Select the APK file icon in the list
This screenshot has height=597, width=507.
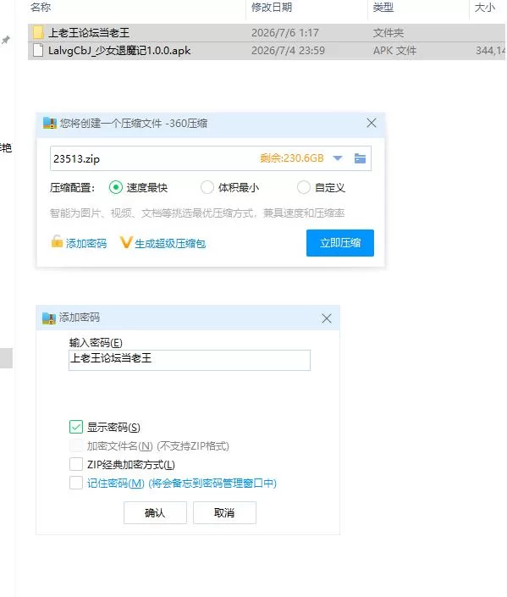38,50
